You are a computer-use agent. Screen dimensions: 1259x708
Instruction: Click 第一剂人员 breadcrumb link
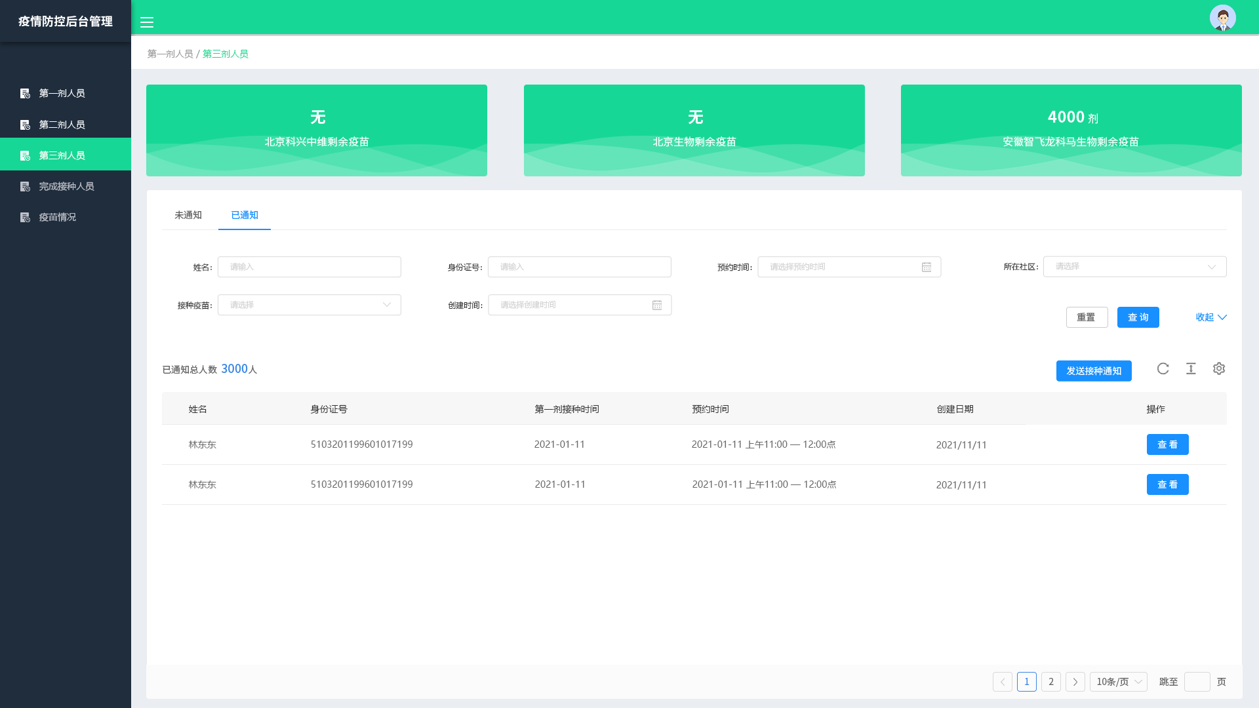[x=170, y=54]
